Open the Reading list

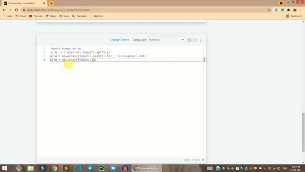tap(294, 16)
